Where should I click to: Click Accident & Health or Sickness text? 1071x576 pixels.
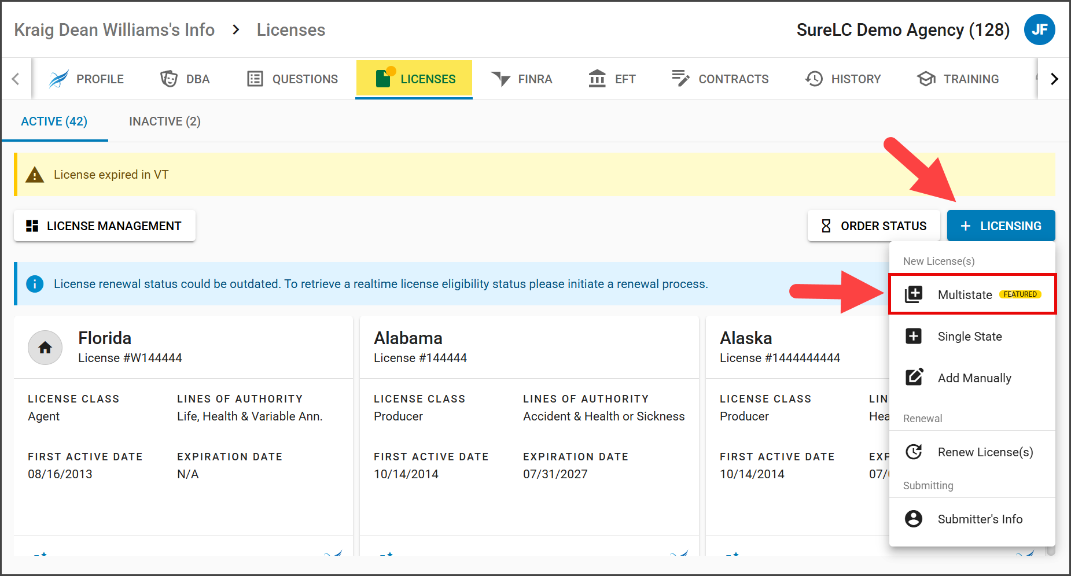point(604,416)
